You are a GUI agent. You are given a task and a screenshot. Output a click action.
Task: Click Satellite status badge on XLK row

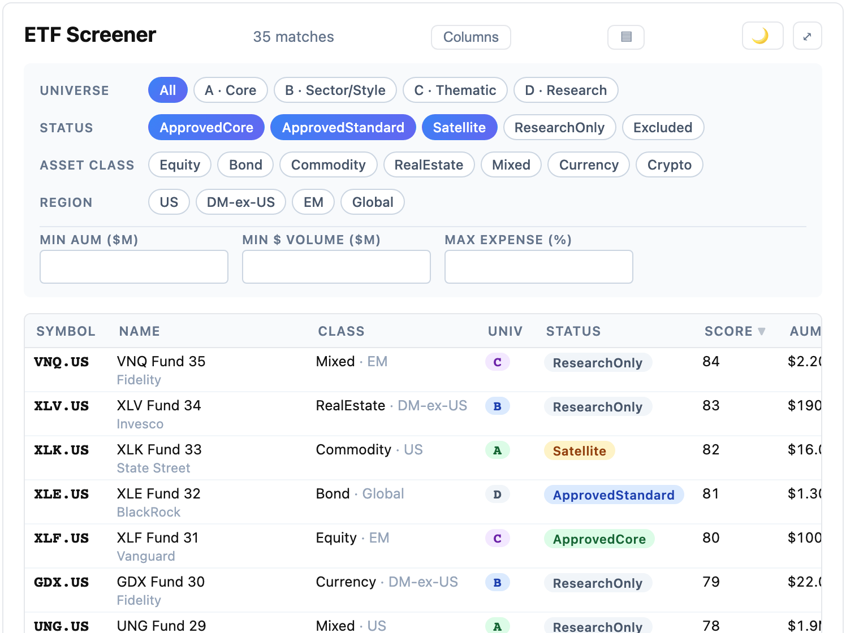coord(580,450)
